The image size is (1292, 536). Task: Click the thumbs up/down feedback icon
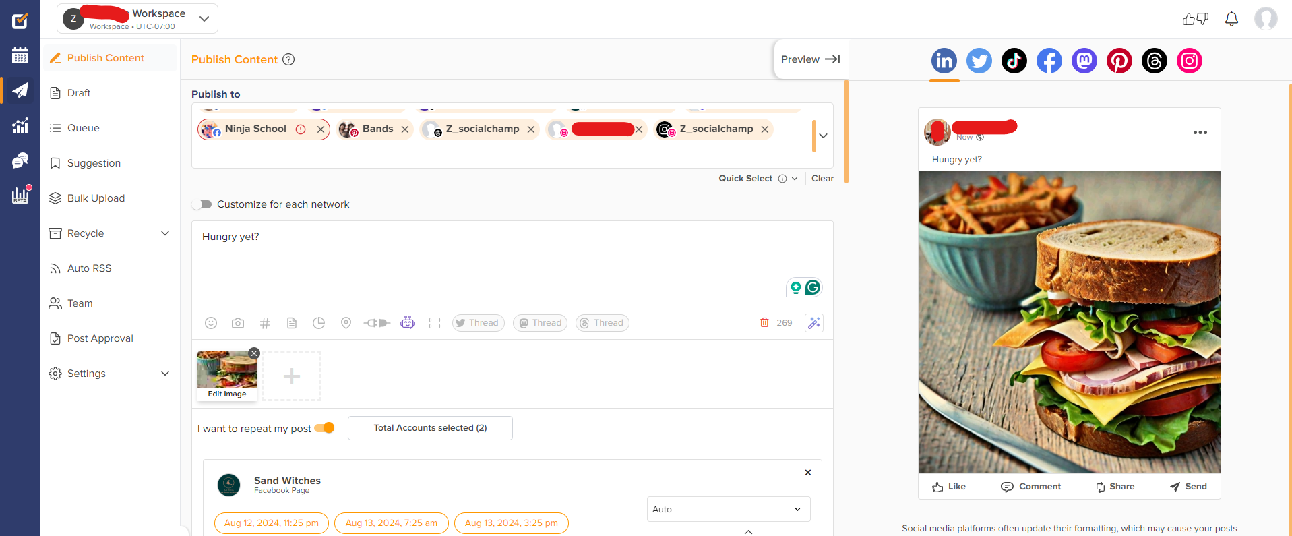pyautogui.click(x=1196, y=19)
